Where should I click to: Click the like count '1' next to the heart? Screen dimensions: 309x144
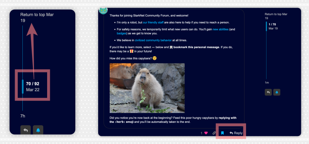201,133
